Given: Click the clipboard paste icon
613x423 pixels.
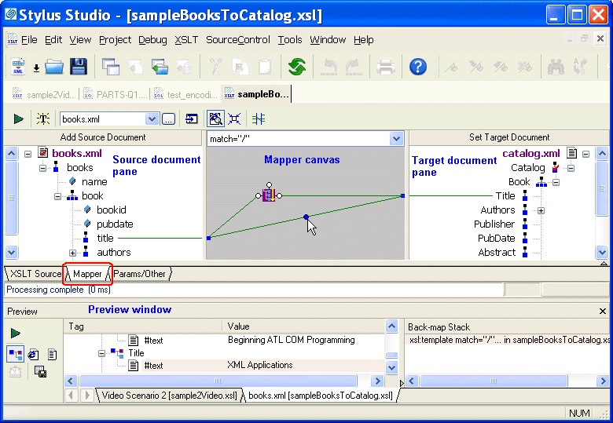Looking at the screenshot, I should 265,67.
